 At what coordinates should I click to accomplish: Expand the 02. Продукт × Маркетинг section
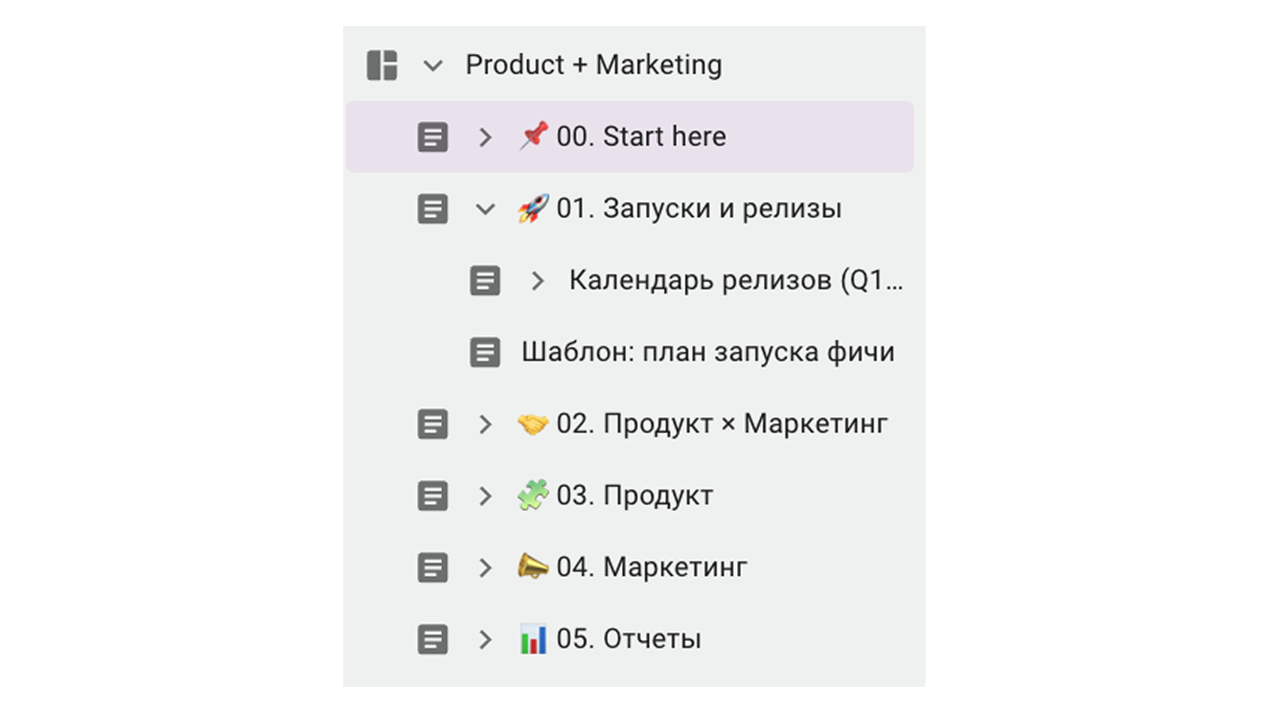(485, 425)
